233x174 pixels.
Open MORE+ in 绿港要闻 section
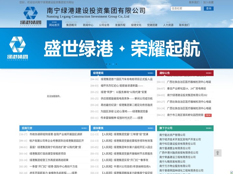coord(151,73)
